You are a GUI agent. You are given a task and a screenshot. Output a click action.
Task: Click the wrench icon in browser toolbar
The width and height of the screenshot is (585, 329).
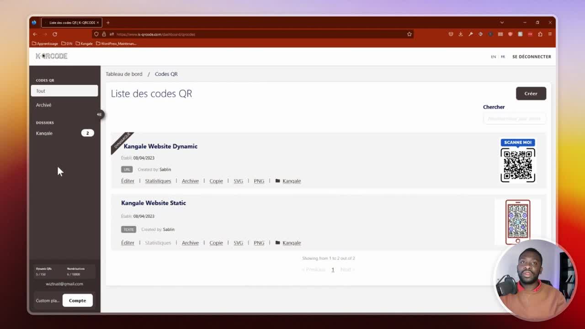point(471,34)
